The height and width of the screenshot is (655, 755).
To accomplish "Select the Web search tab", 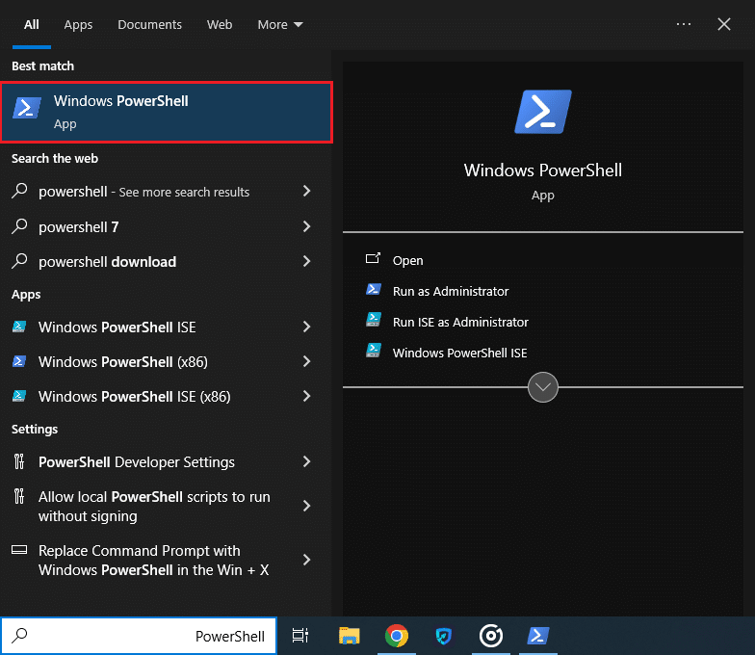I will tap(220, 24).
